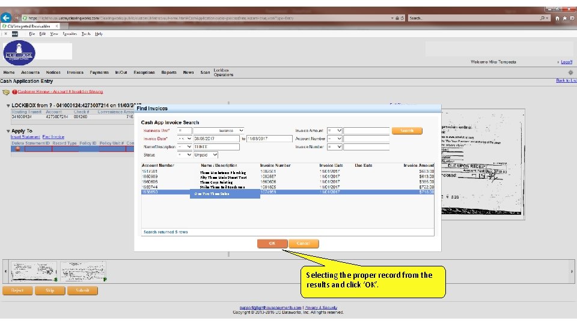Image resolution: width=577 pixels, height=324 pixels.
Task: Click OK in Find Invoices dialog
Action: pos(272,243)
